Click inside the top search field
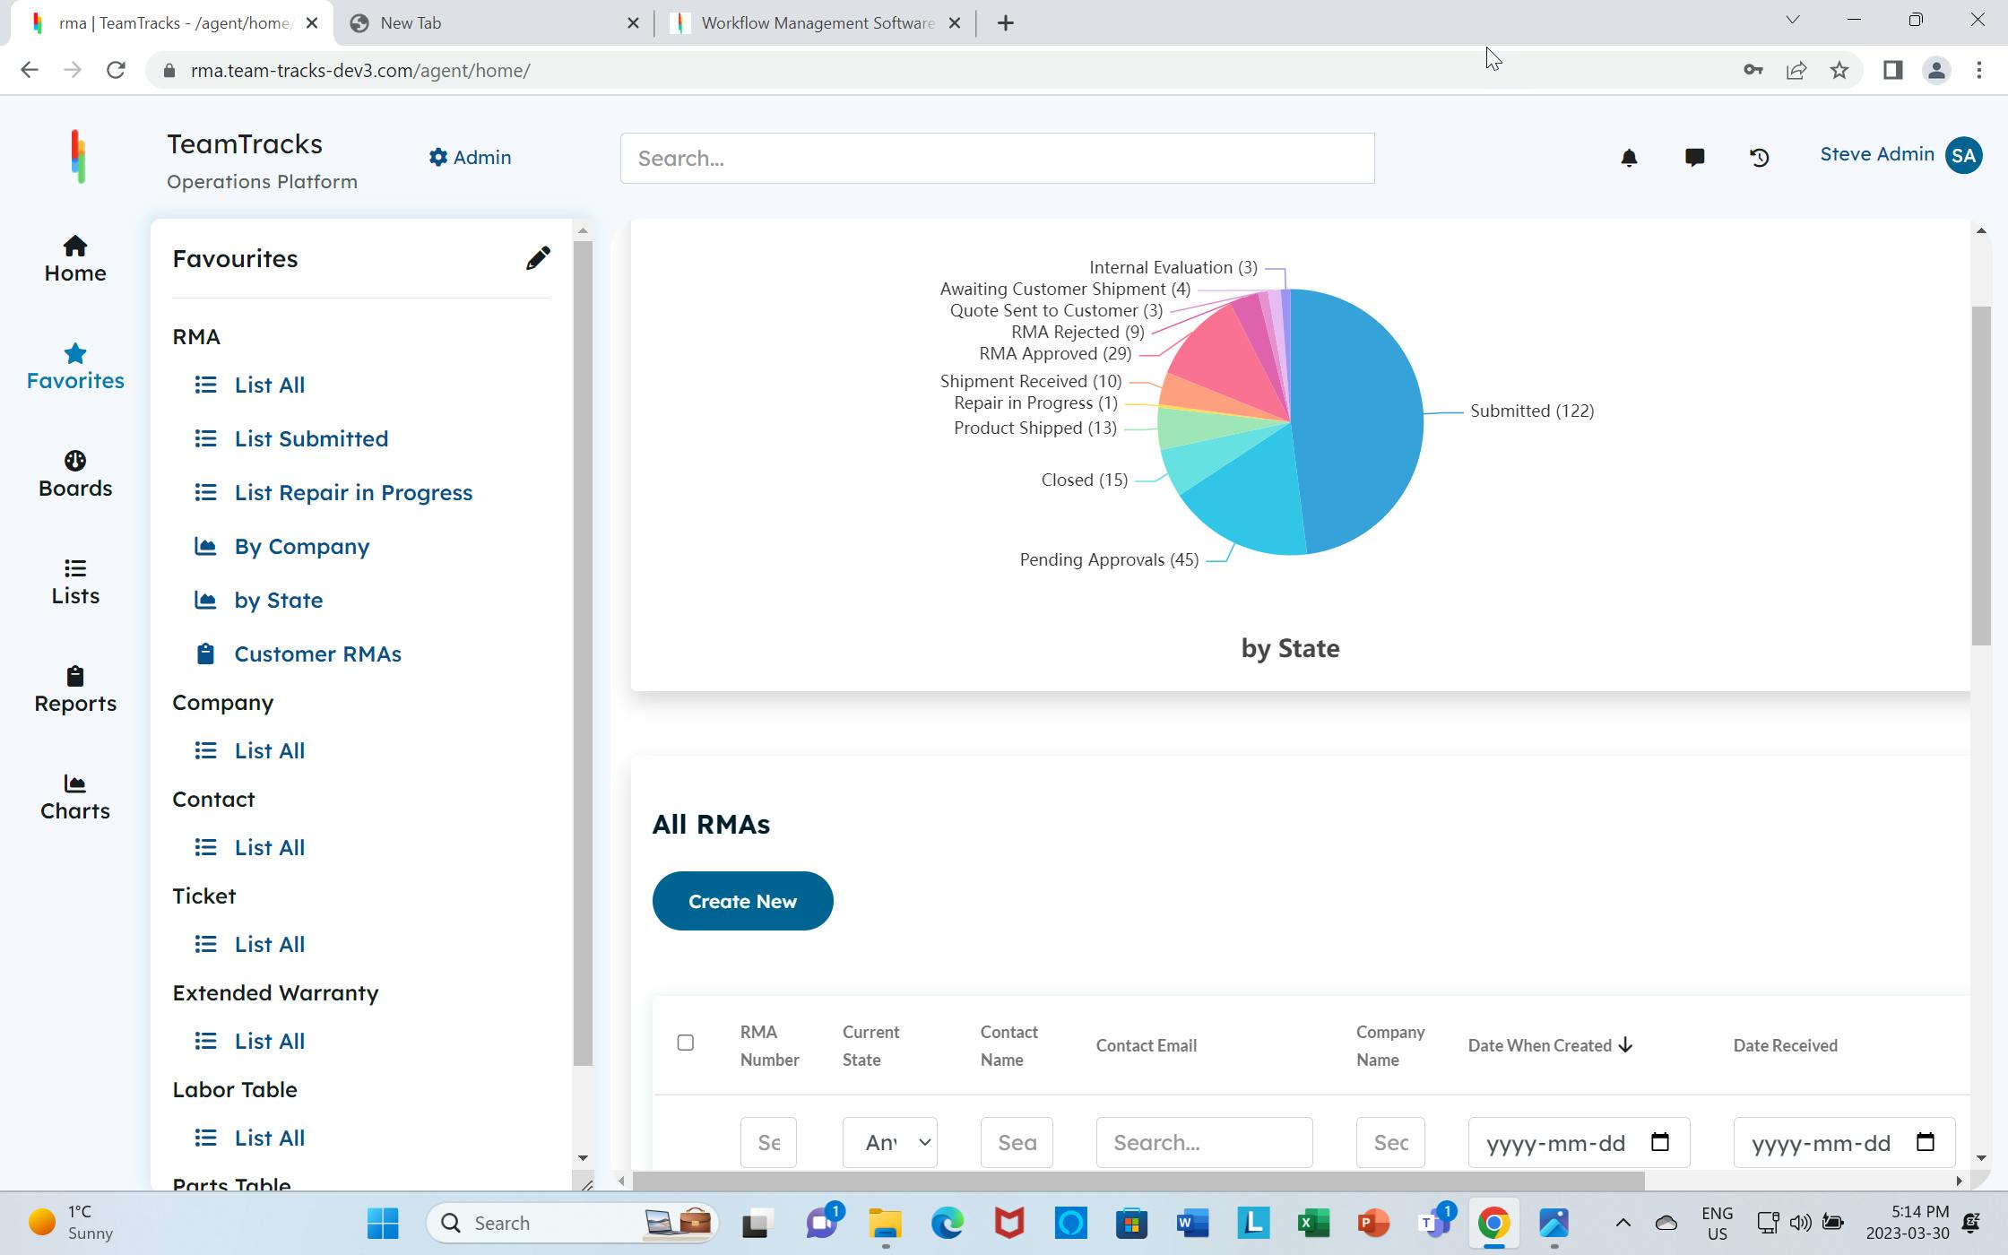This screenshot has width=2008, height=1255. coord(995,158)
